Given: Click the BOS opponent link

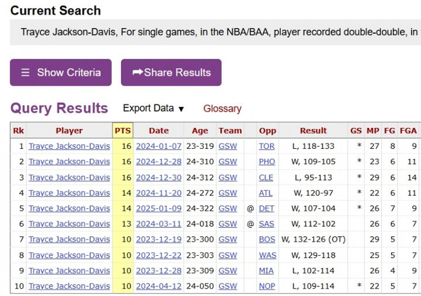Looking at the screenshot, I should pyautogui.click(x=266, y=240).
